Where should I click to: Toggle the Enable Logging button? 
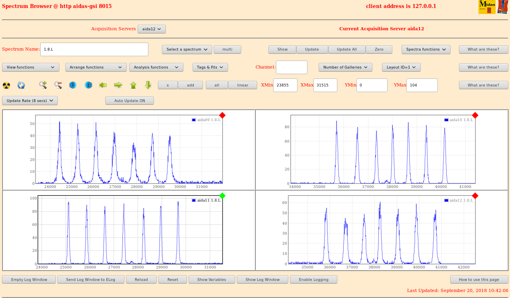tap(313, 280)
